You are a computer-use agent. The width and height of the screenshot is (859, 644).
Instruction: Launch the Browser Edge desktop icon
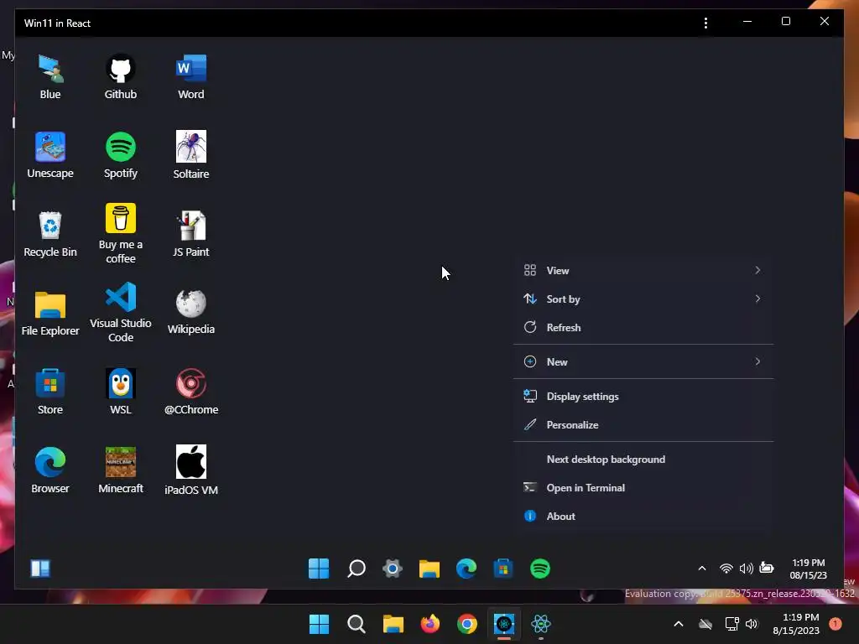[49, 470]
